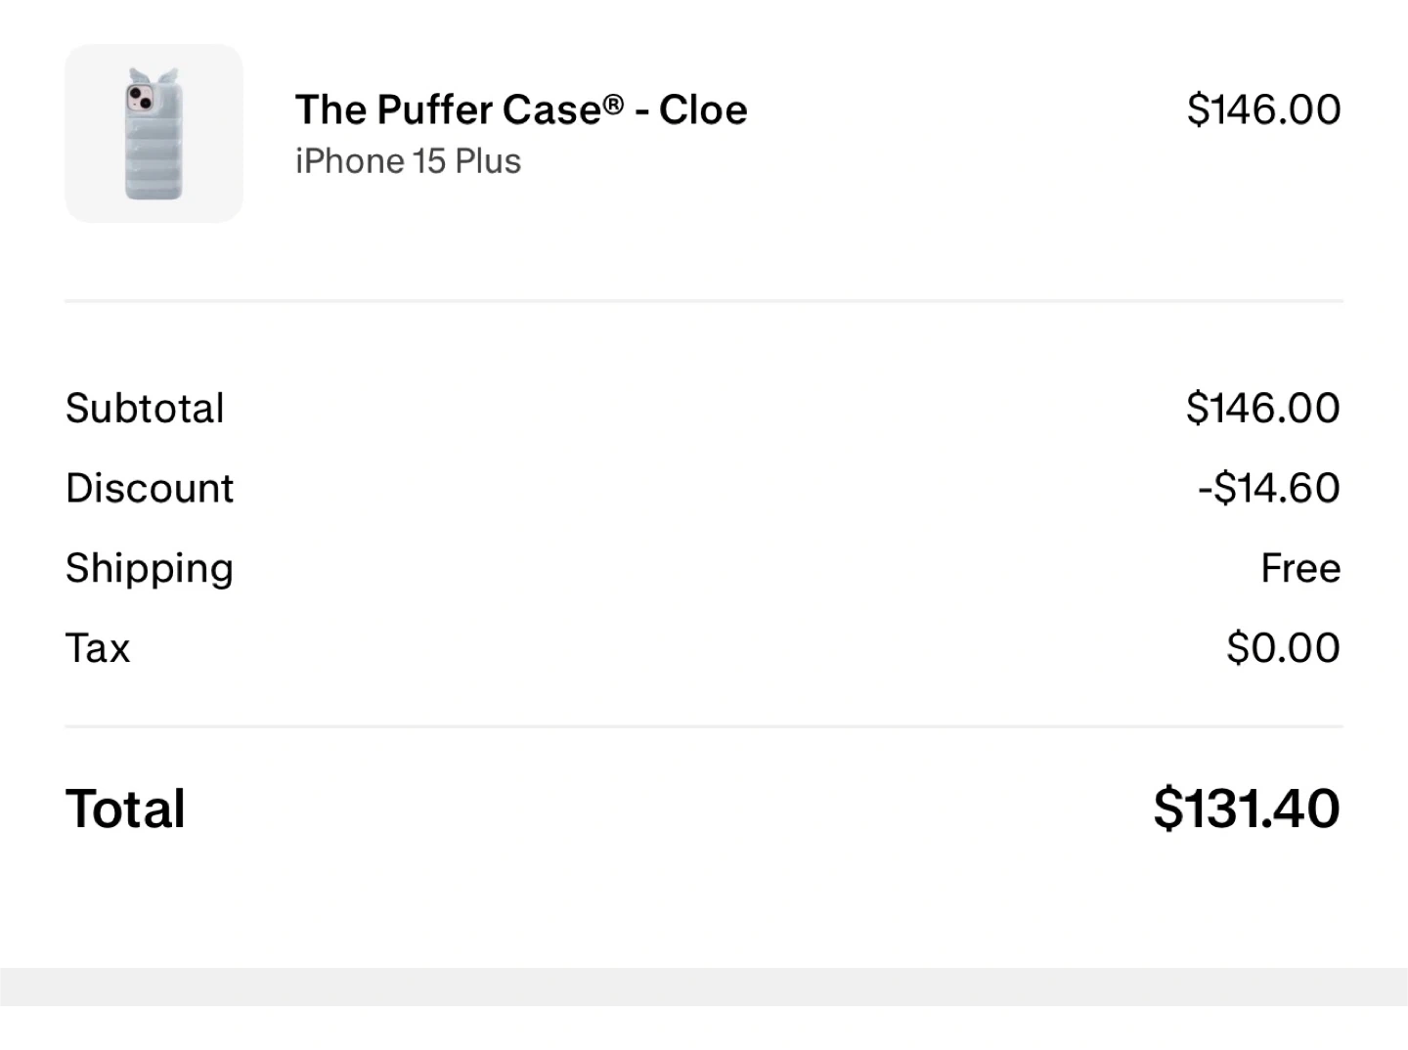Screen dimensions: 1408x1050
Task: Select the $131.40 total amount
Action: [1246, 809]
